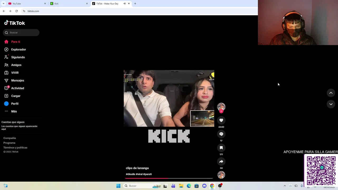Click Términos y políticas link

(x=15, y=148)
